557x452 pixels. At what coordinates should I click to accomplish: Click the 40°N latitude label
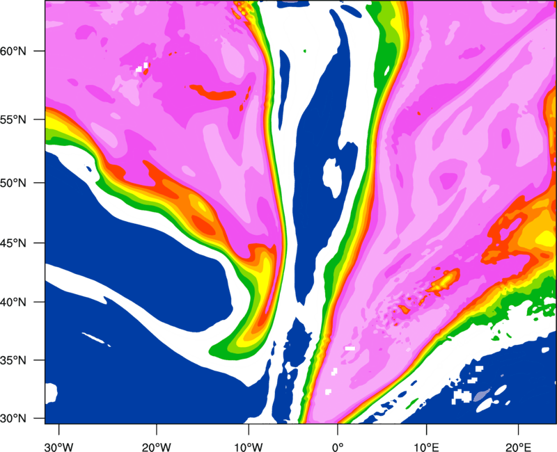[13, 302]
